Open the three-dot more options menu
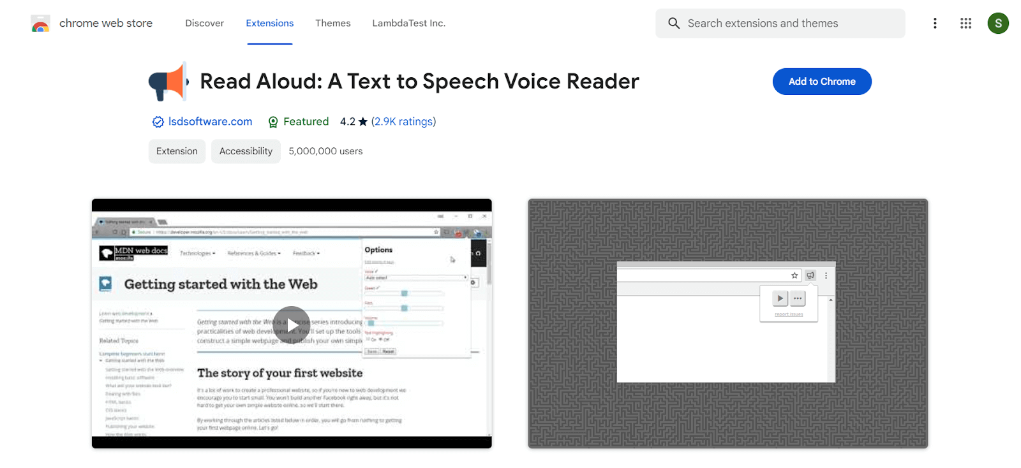The image size is (1021, 468). pos(935,23)
